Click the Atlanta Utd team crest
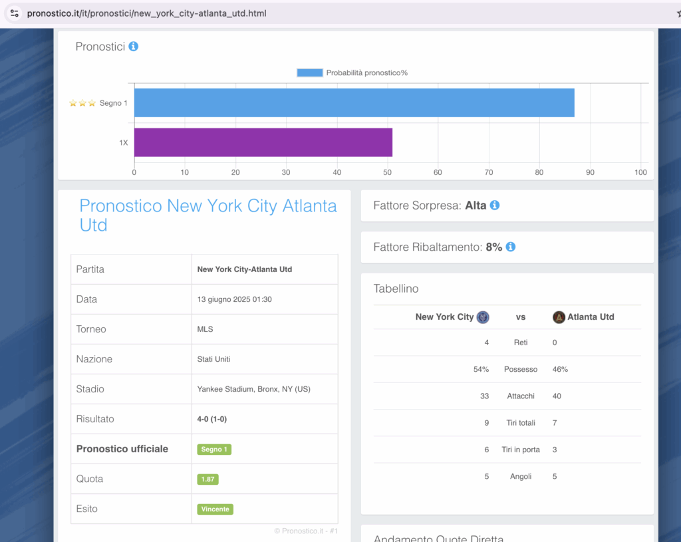The height and width of the screenshot is (542, 681). point(559,317)
